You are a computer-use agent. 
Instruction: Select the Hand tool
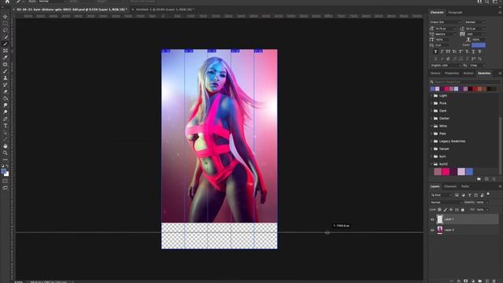pyautogui.click(x=6, y=146)
